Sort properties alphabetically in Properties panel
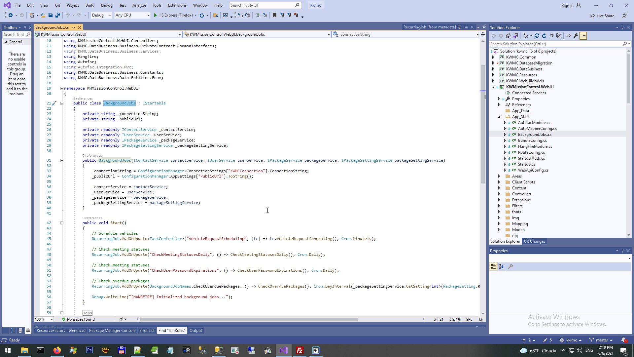Screen dimensions: 634x357 (501, 266)
